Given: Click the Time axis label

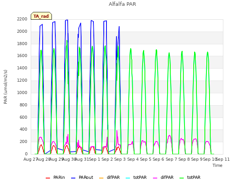Looking at the screenshot, I should pyautogui.click(x=218, y=165).
